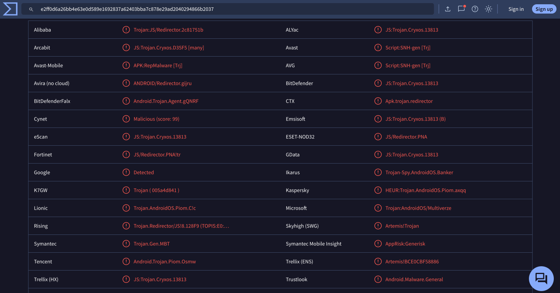
Task: Click the file hash search field
Action: (x=233, y=9)
